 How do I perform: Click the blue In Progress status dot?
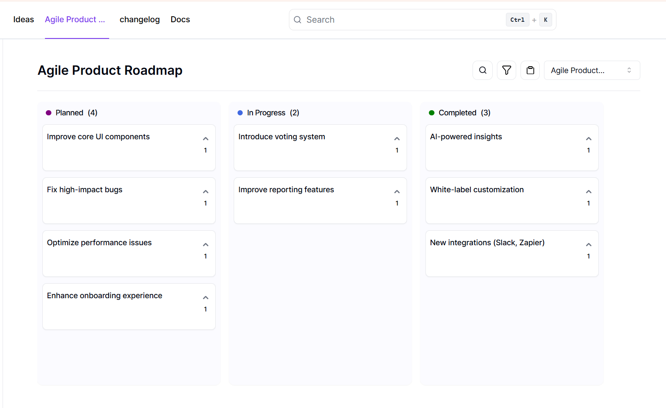coord(240,113)
